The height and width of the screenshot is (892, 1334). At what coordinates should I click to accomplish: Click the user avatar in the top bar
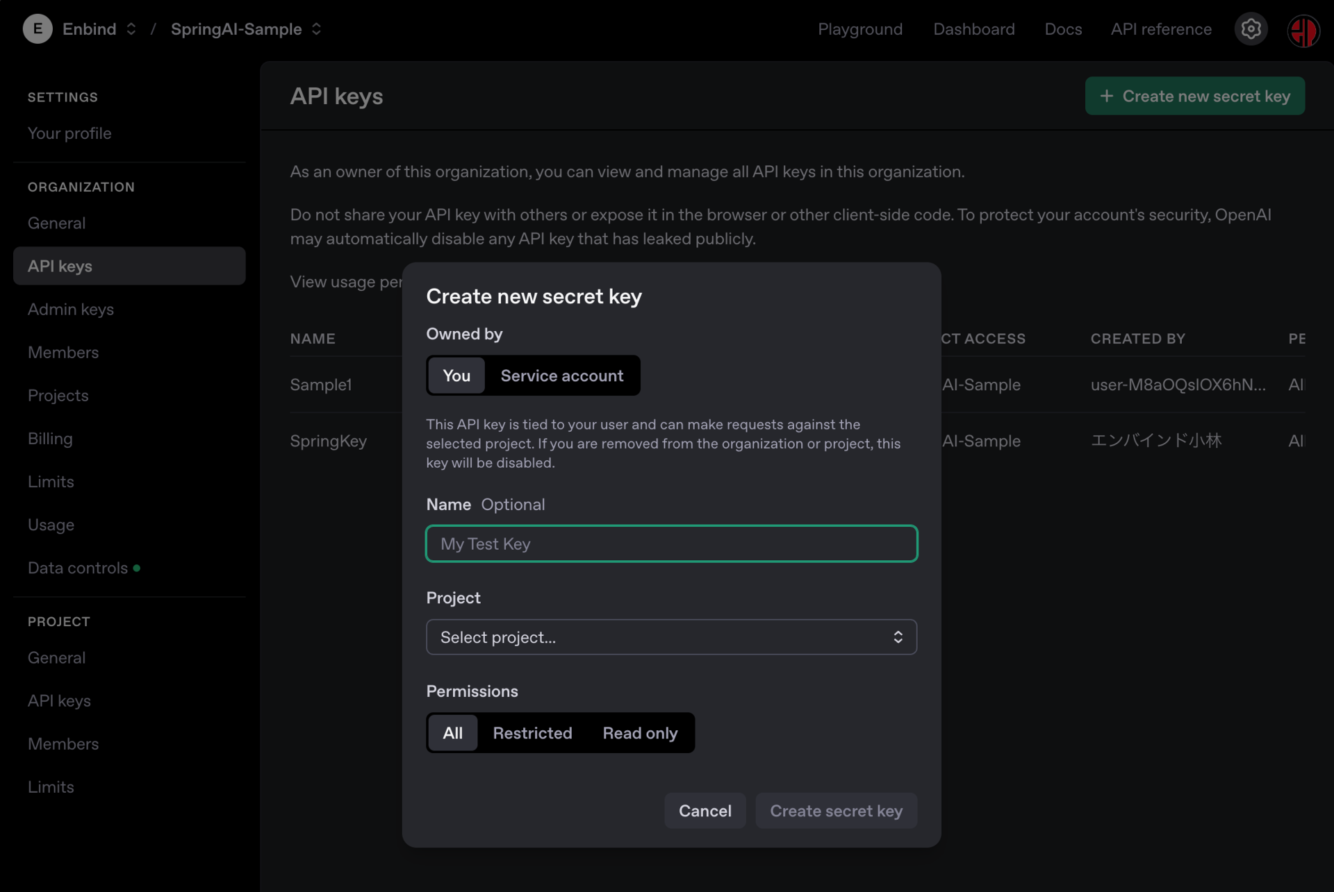(1303, 30)
